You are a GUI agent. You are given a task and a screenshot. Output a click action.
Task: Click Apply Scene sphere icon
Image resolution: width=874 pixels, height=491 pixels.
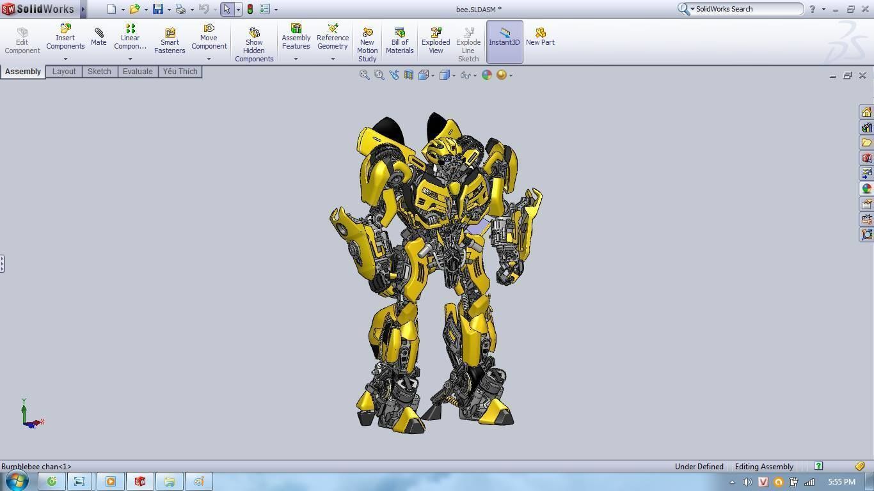coord(502,75)
